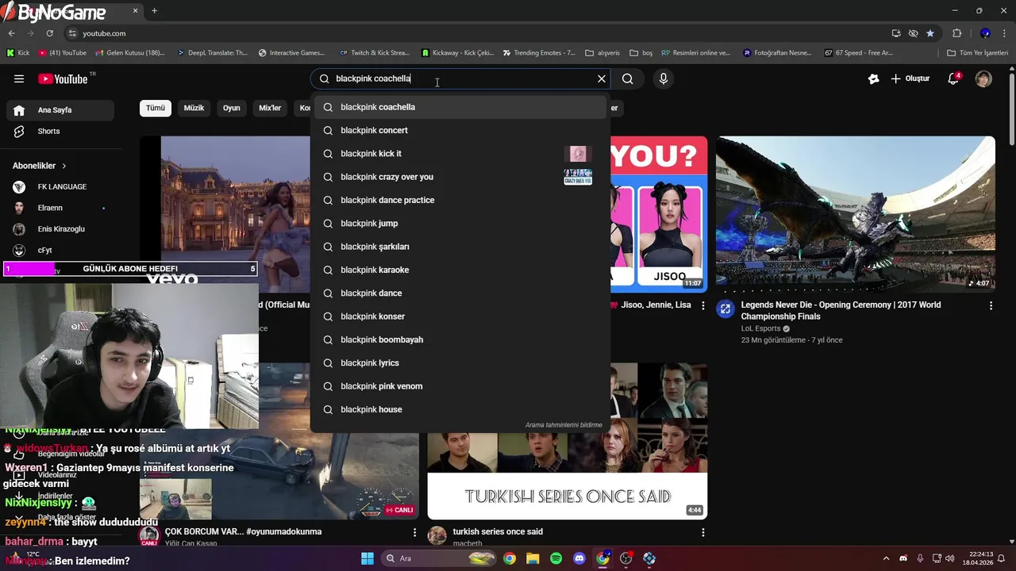Select the Müzik filter chip

[x=194, y=108]
